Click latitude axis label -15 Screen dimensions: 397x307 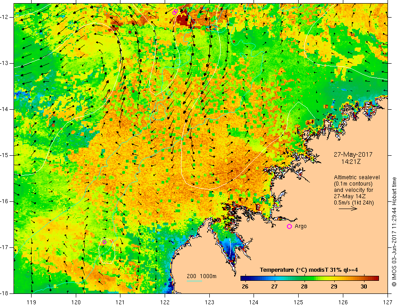click(5, 155)
